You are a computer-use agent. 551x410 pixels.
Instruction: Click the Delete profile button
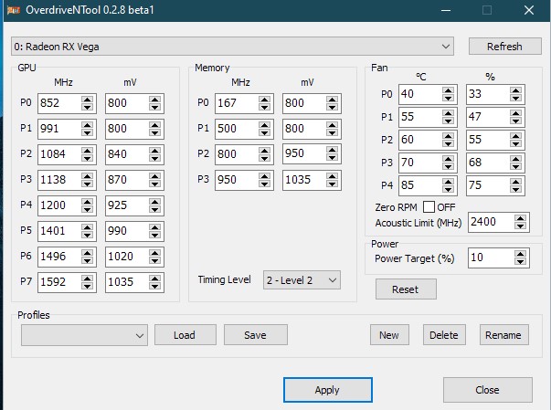click(x=444, y=335)
